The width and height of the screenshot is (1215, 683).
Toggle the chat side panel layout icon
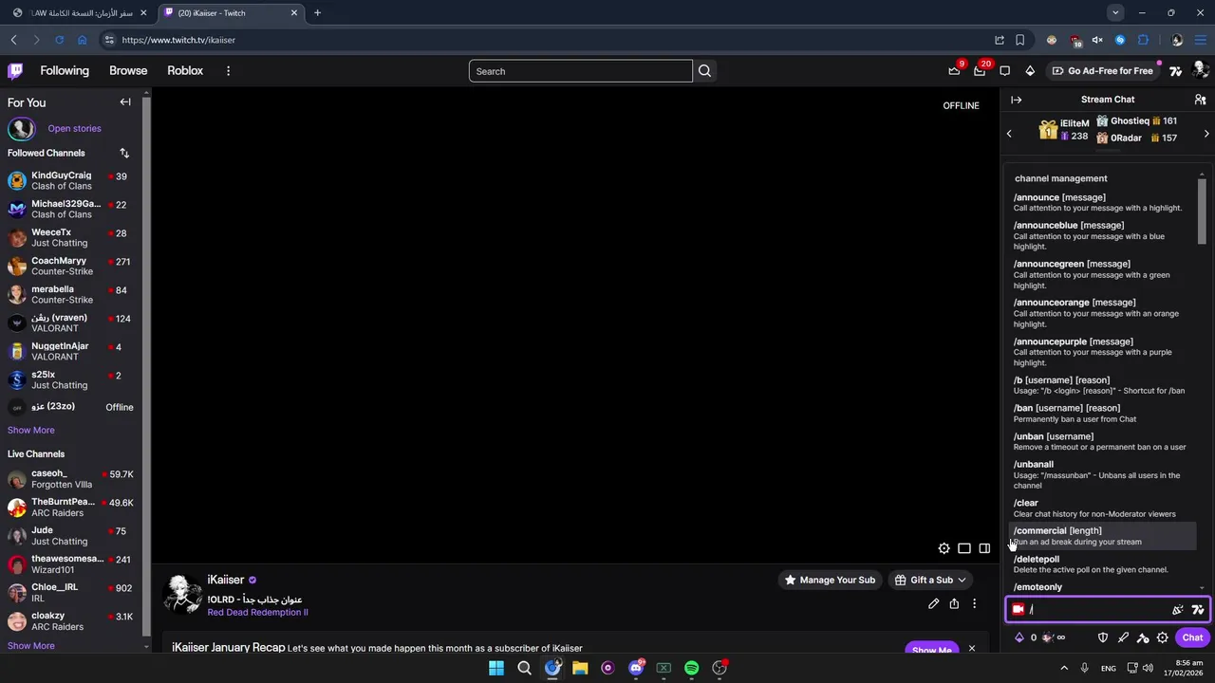pyautogui.click(x=984, y=548)
